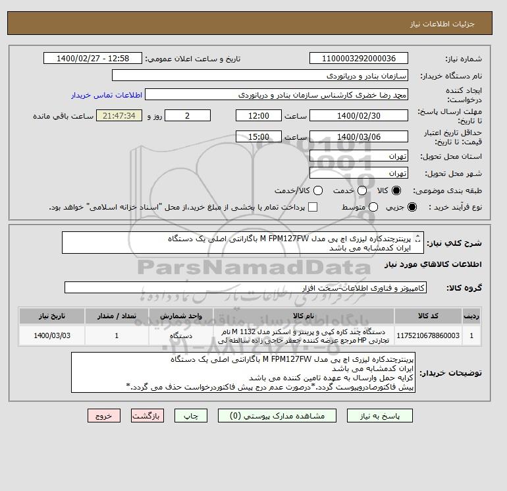
Task: Click the شماره نیاز field 1100003292000036
Action: click(359, 58)
